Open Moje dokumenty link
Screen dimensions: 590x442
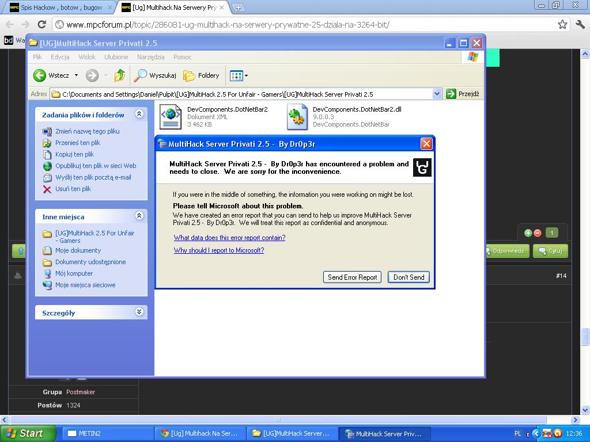point(78,250)
